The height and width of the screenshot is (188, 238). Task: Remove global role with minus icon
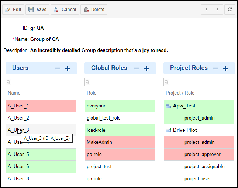pos(137,68)
